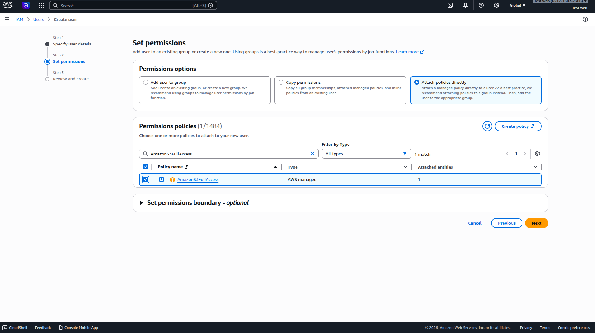Click in the policy search field
The height and width of the screenshot is (333, 595).
229,154
